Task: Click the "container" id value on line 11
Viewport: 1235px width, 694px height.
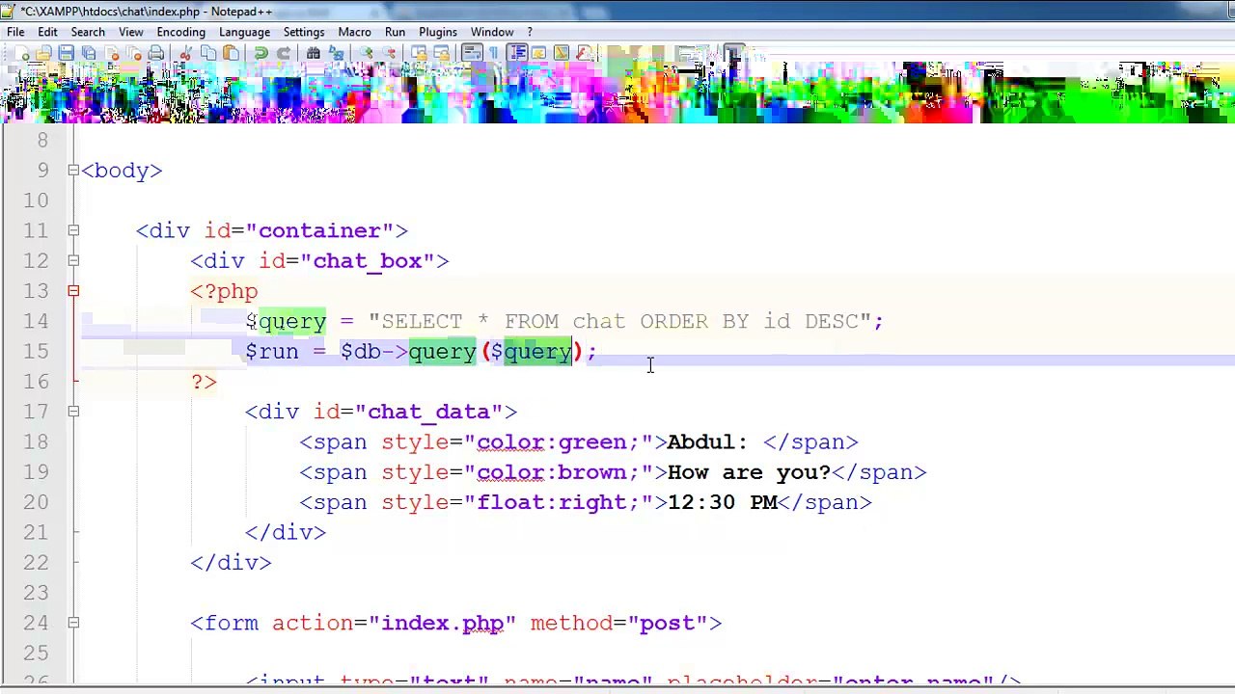Action: (320, 230)
